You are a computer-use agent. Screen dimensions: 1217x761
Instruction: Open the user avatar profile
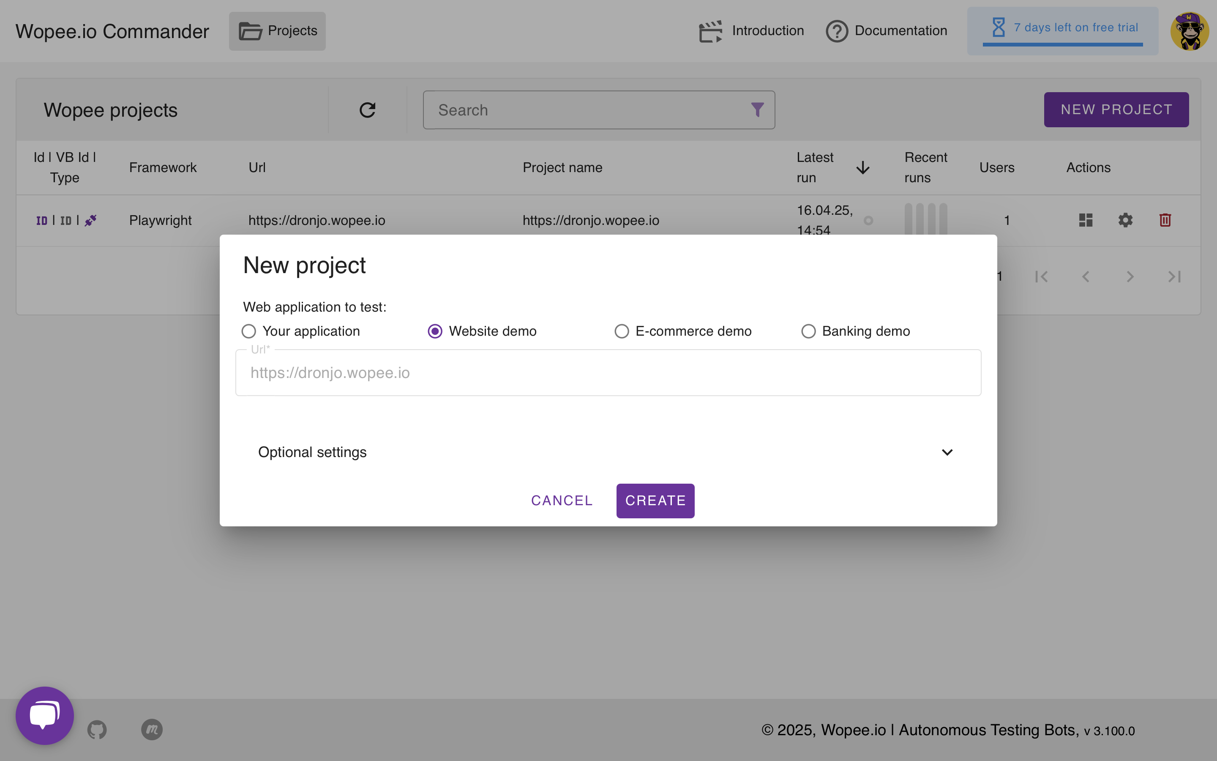(x=1190, y=31)
